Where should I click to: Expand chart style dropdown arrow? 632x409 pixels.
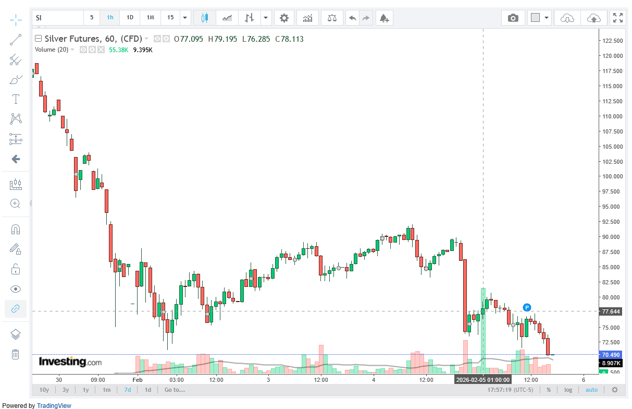(x=266, y=18)
